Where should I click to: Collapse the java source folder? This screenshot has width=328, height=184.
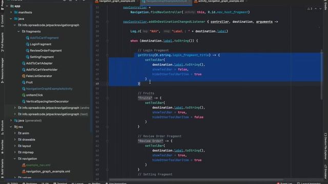coord(11,19)
